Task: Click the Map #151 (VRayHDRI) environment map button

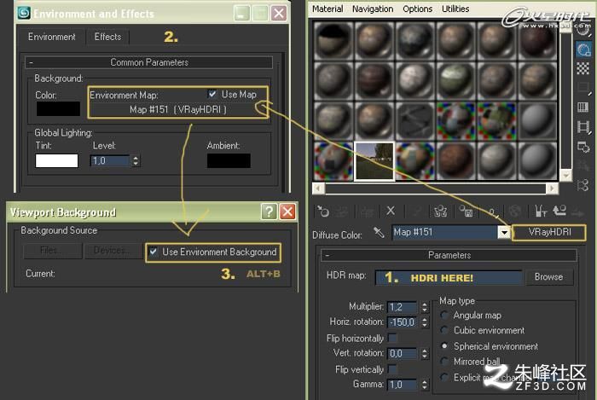Action: 177,110
